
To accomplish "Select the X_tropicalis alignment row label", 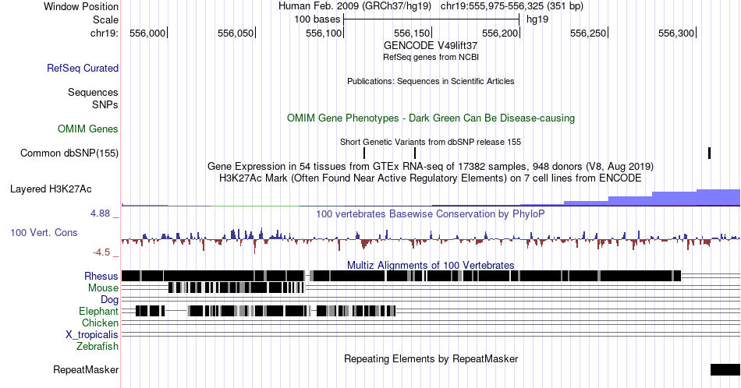I will click(x=92, y=335).
